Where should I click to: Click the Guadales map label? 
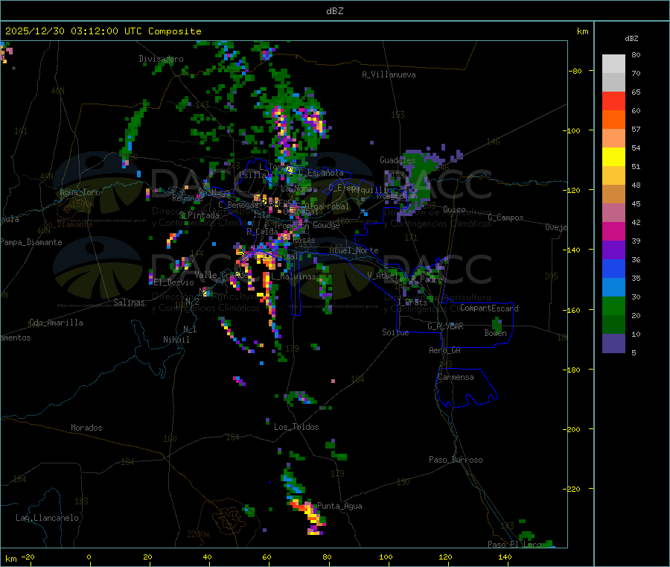coord(398,160)
